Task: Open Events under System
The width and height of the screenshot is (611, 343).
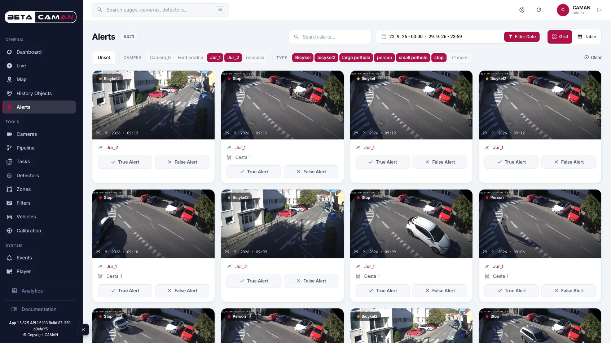Action: pyautogui.click(x=39, y=258)
